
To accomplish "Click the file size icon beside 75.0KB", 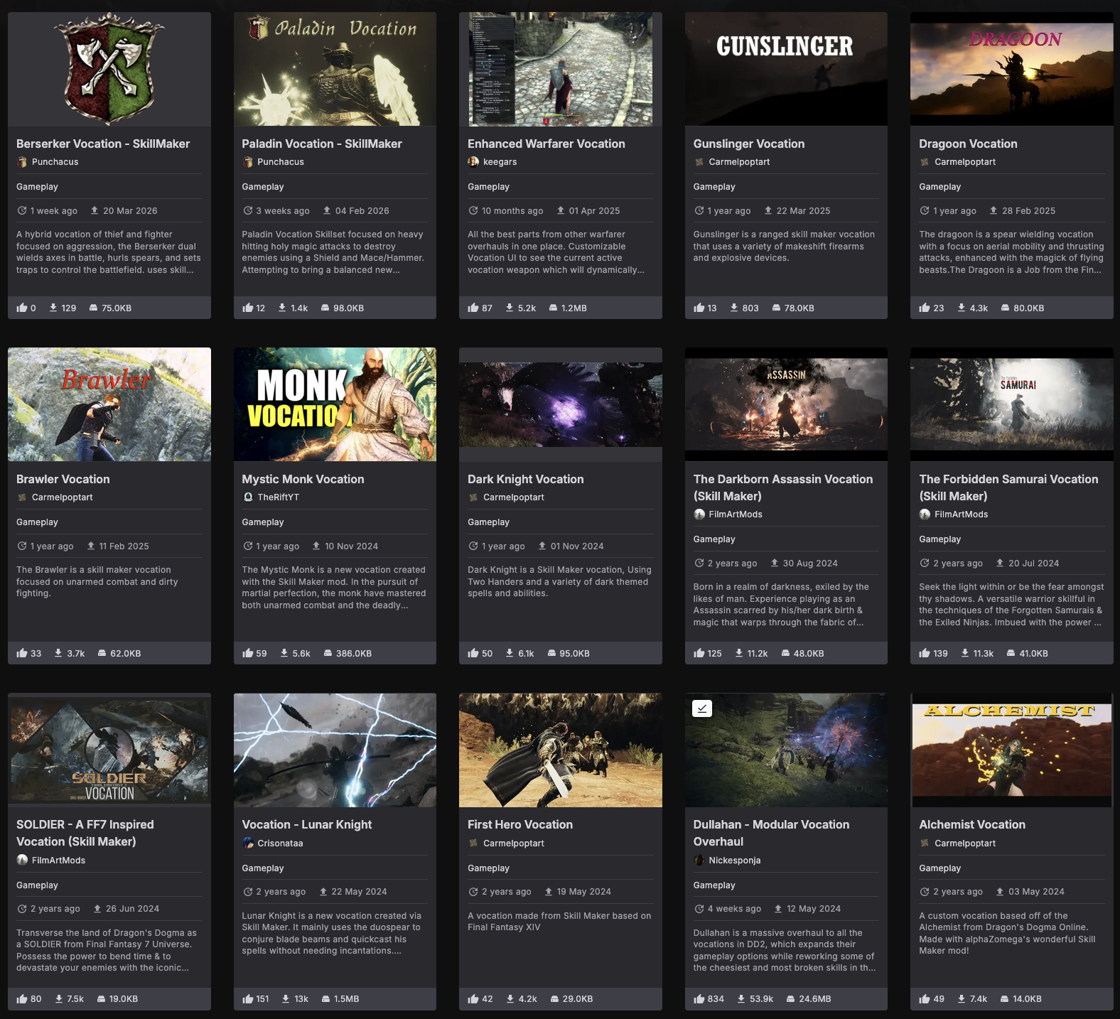I will click(x=93, y=308).
